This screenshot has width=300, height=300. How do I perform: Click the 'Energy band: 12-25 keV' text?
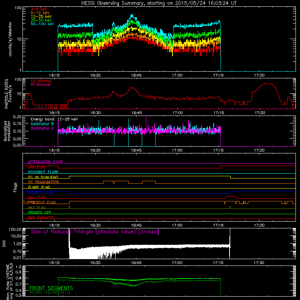[54, 119]
